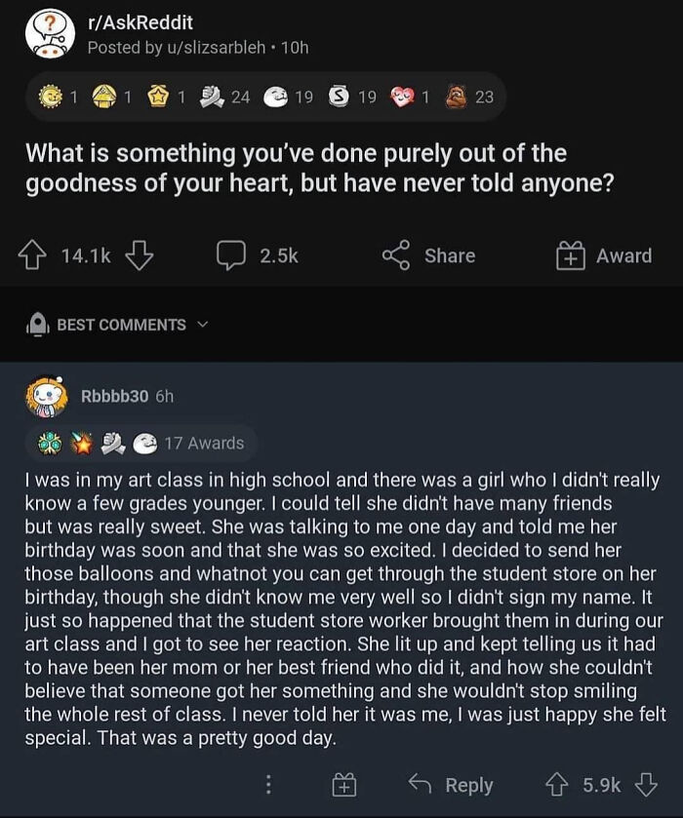Open the BEST COMMENTS sort dropdown

pyautogui.click(x=203, y=326)
